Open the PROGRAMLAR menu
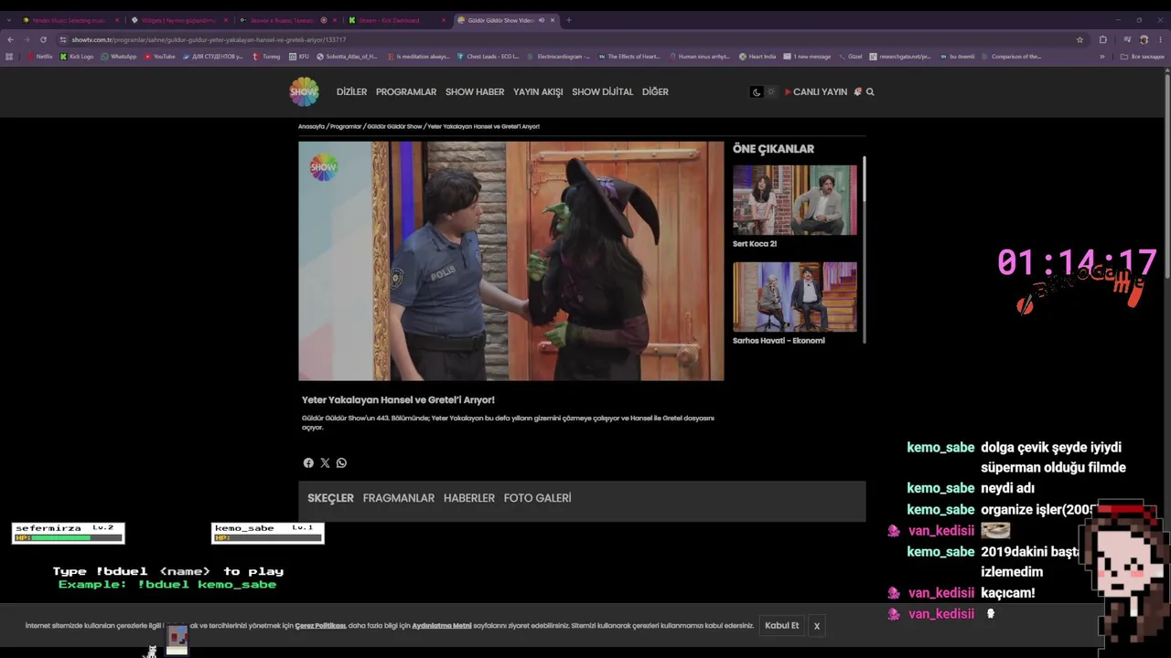The height and width of the screenshot is (658, 1171). click(406, 92)
